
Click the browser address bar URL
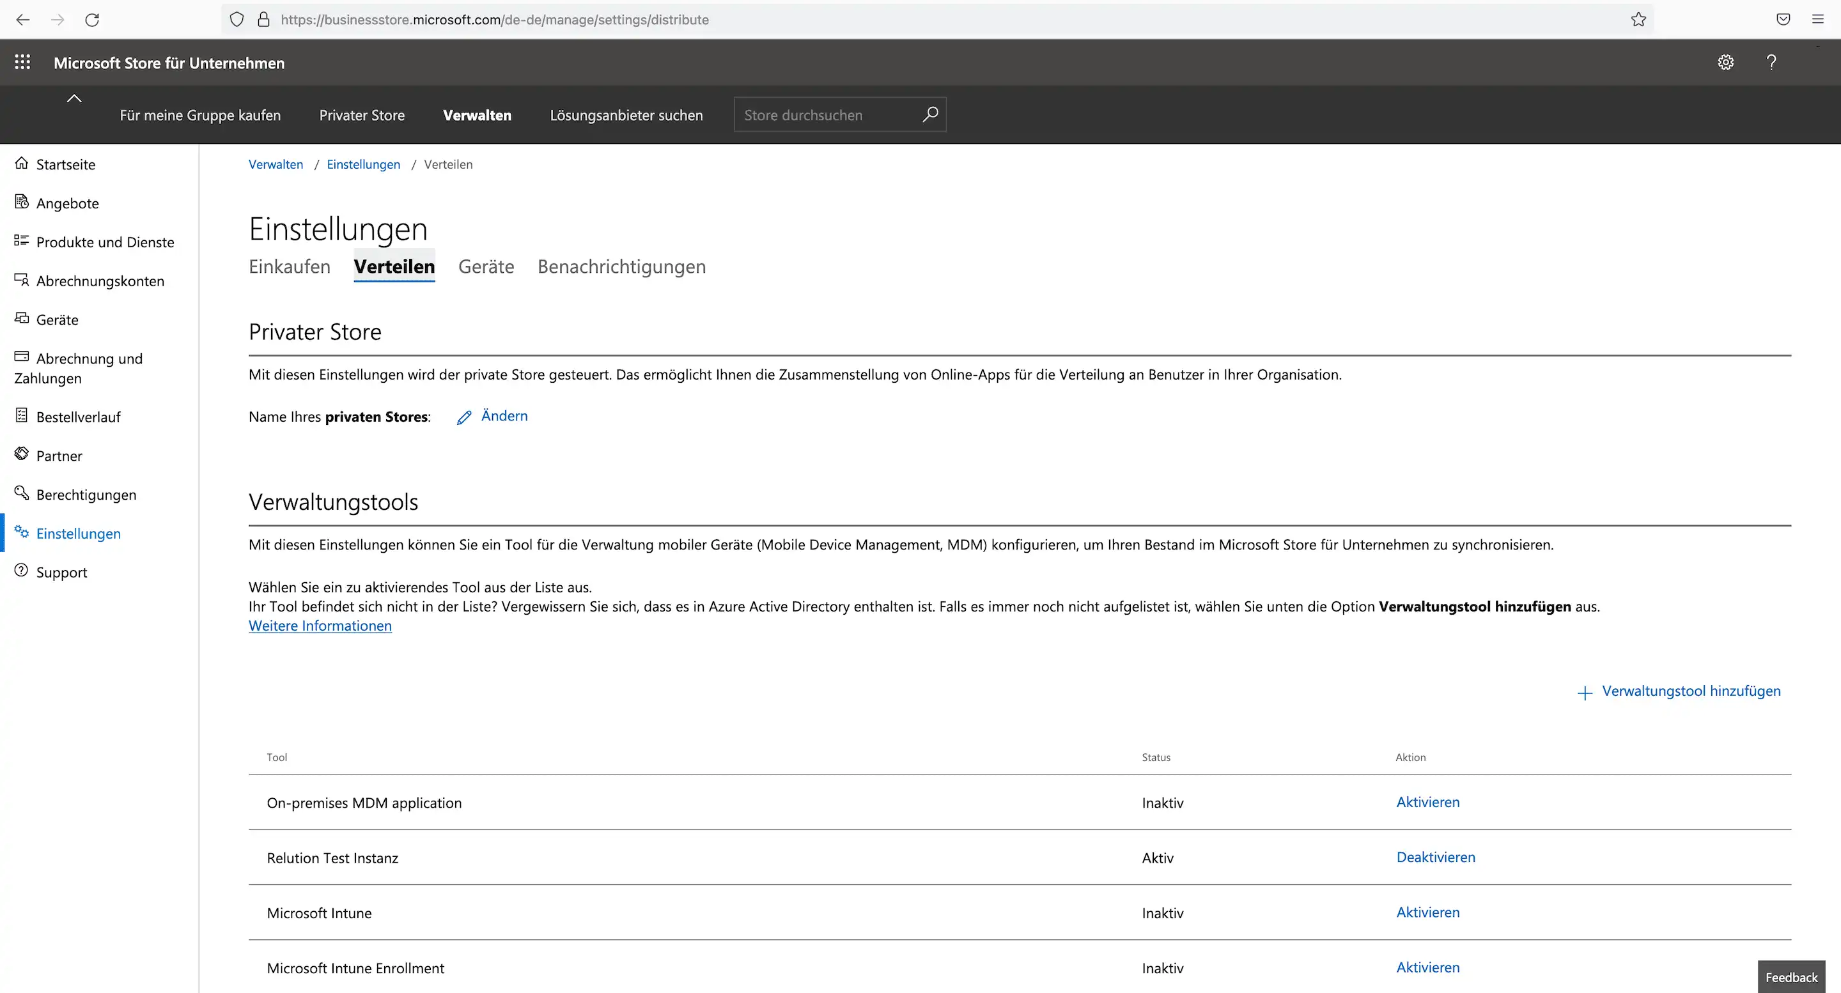495,19
